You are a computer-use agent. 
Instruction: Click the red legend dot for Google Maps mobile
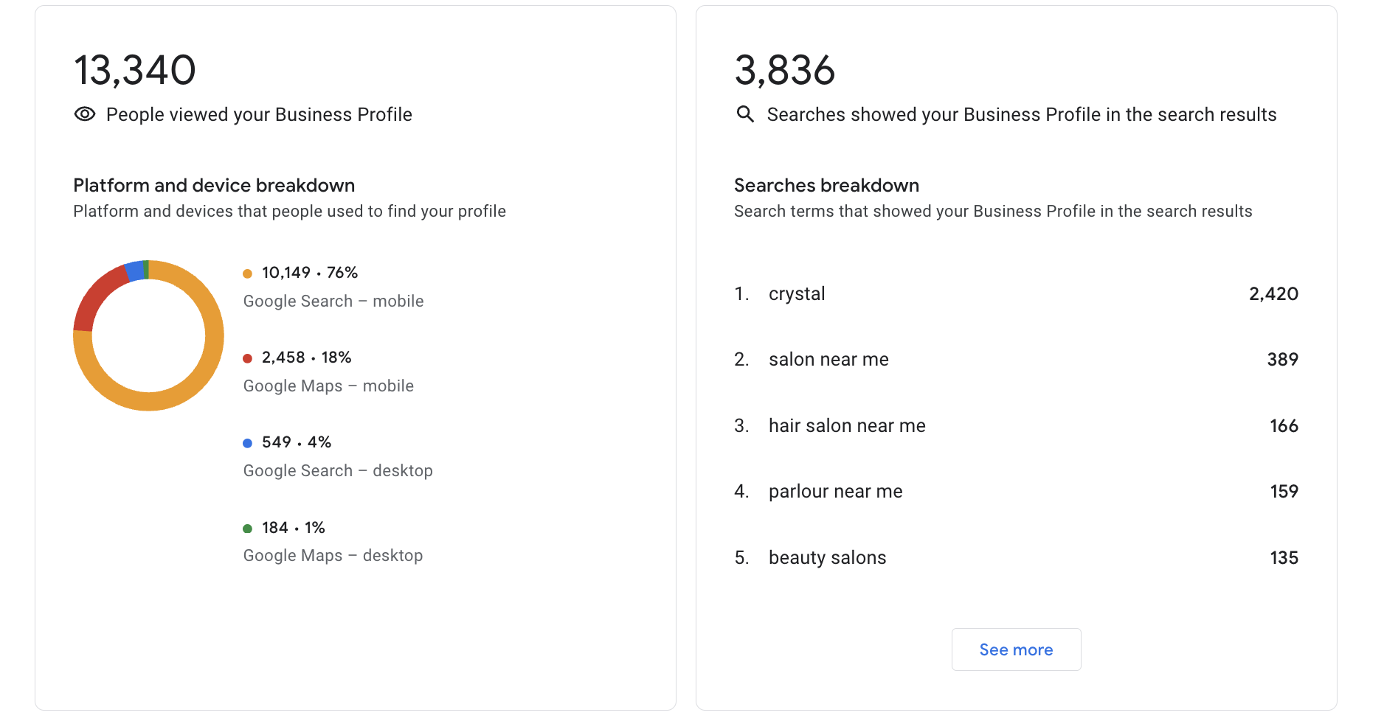247,358
